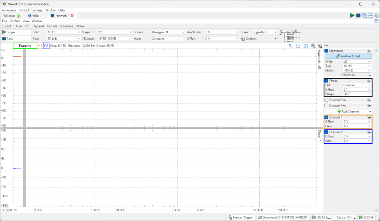
Task: Open the Phase Range 360° dropdown
Action: coord(356,94)
